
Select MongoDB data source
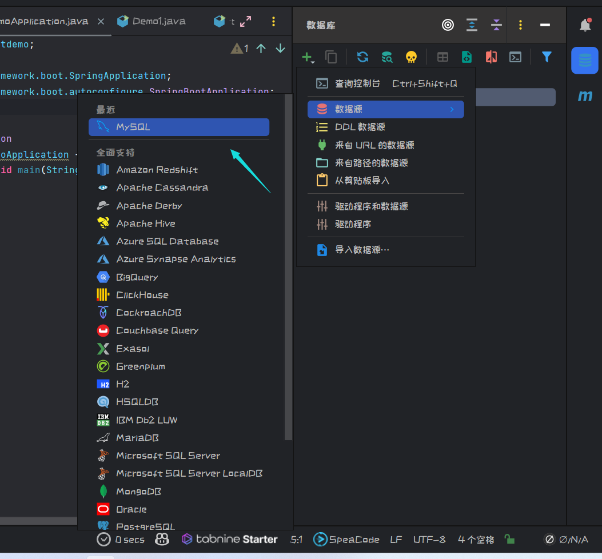point(179,492)
